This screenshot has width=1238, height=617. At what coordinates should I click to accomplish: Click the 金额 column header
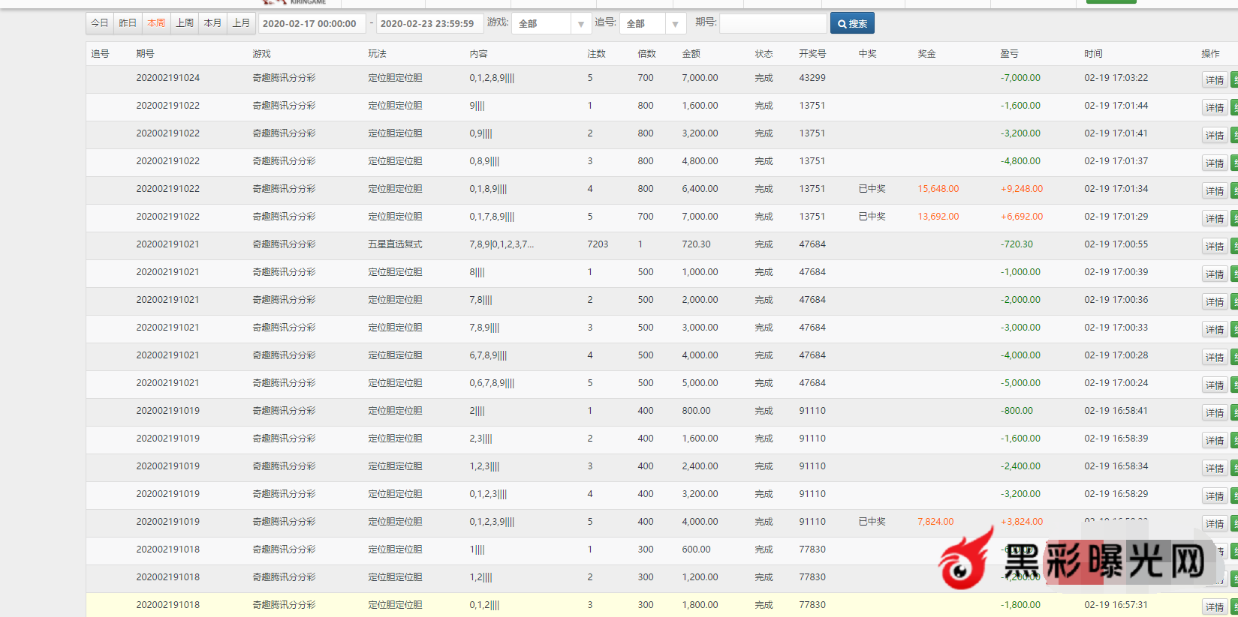point(691,54)
